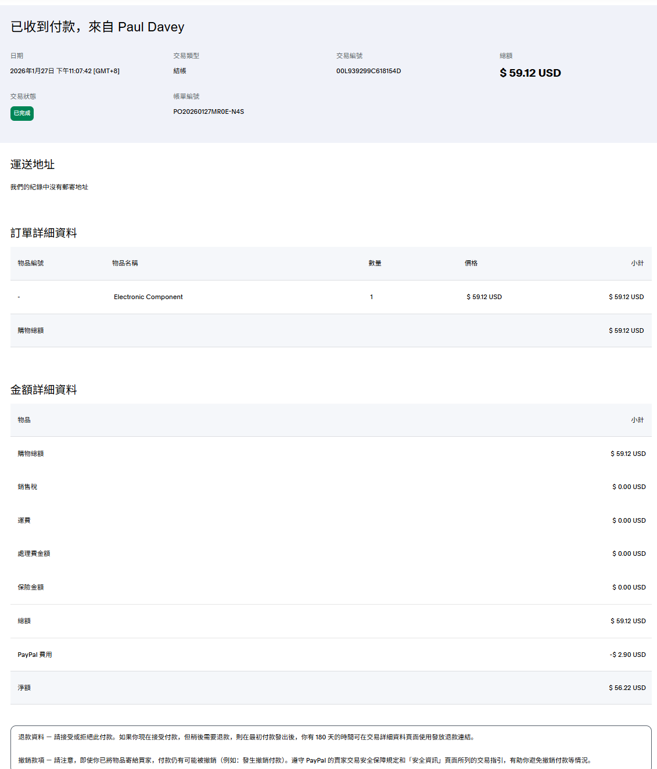
Task: Select the payer name Paul Davey heading
Action: 151,27
